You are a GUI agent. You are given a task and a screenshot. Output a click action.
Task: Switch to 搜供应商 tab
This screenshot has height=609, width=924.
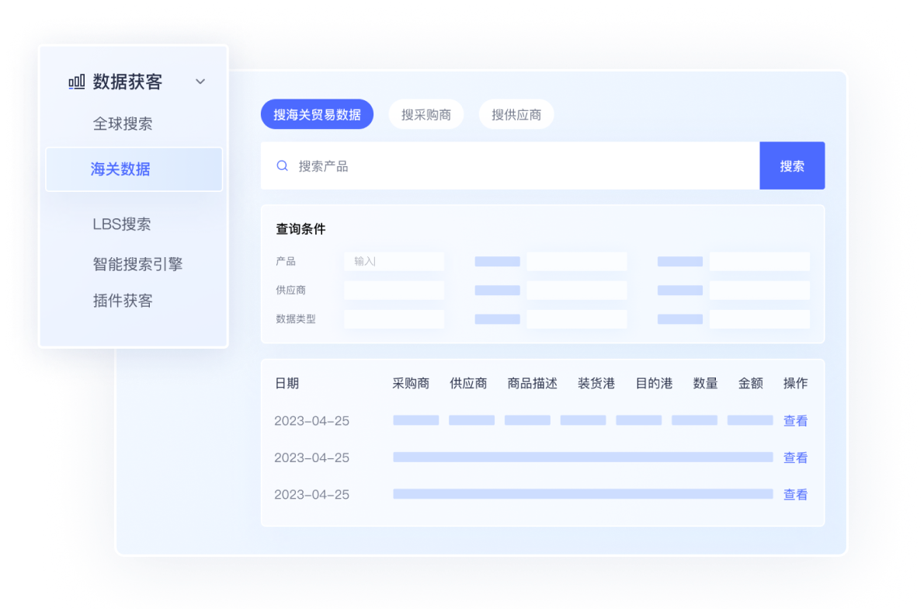[x=516, y=114]
